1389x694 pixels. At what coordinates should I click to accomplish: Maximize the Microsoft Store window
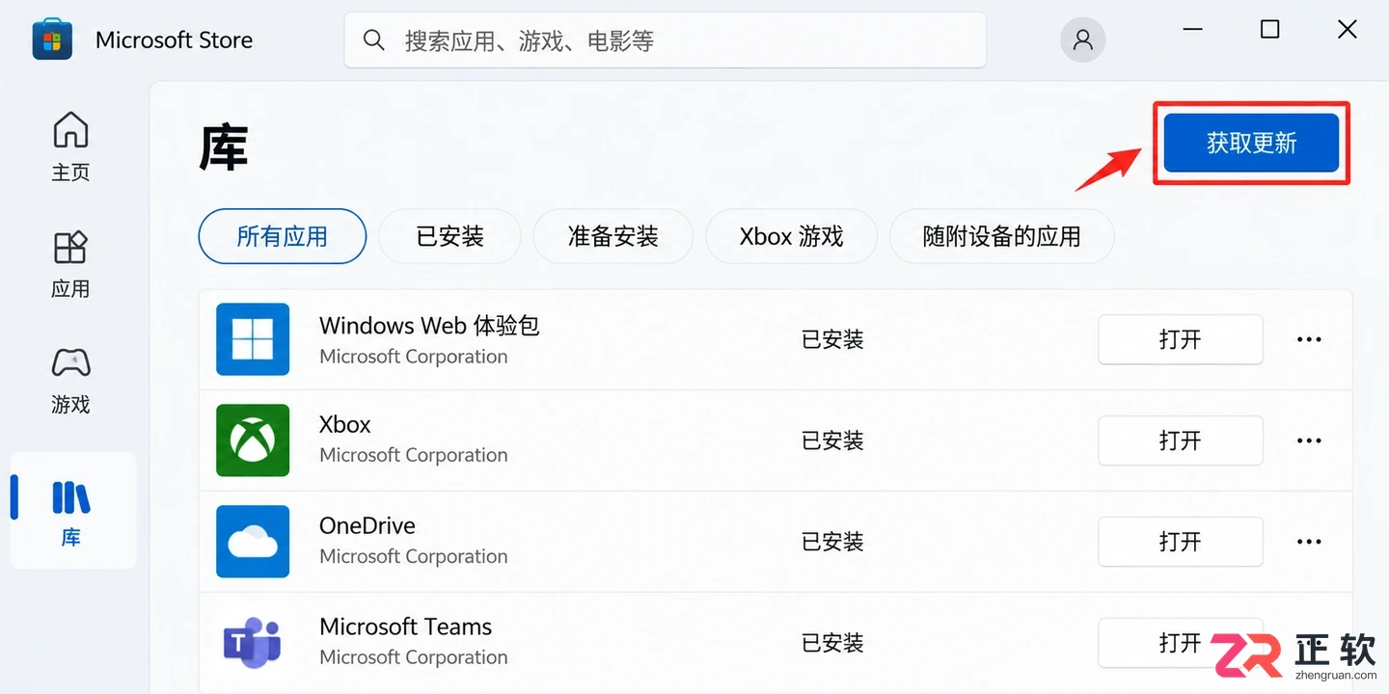[1270, 30]
